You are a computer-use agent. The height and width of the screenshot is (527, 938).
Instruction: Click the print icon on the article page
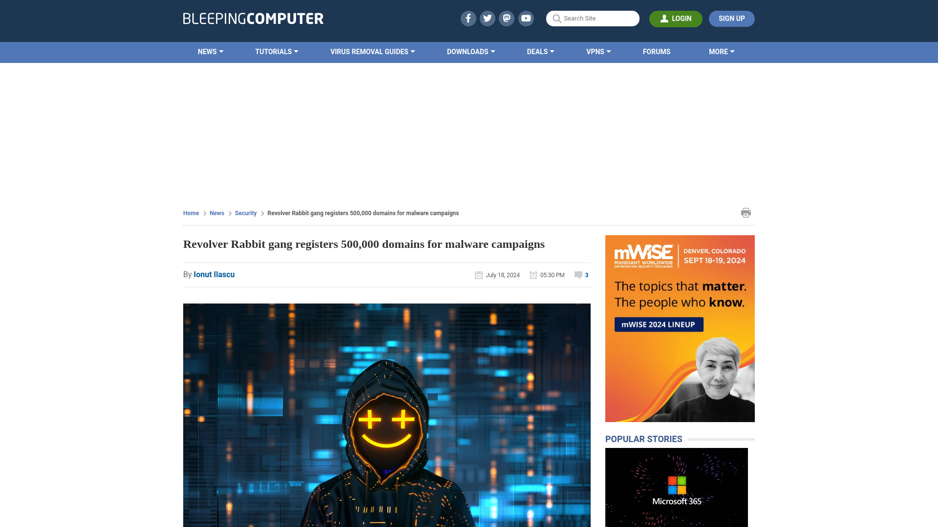tap(746, 212)
